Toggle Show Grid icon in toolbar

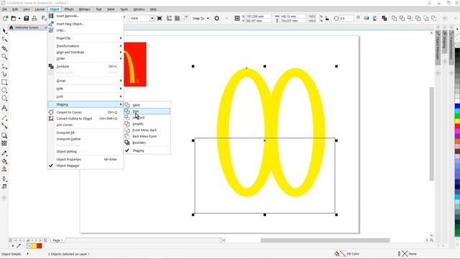[x=178, y=18]
